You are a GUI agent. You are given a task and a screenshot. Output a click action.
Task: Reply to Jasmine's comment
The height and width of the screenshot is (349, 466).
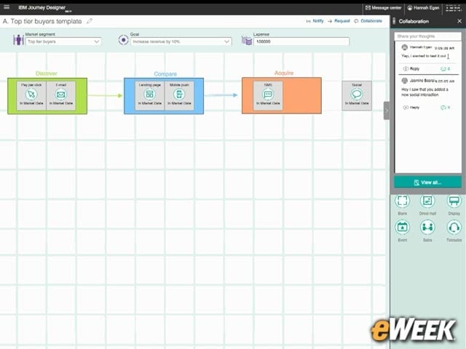411,108
